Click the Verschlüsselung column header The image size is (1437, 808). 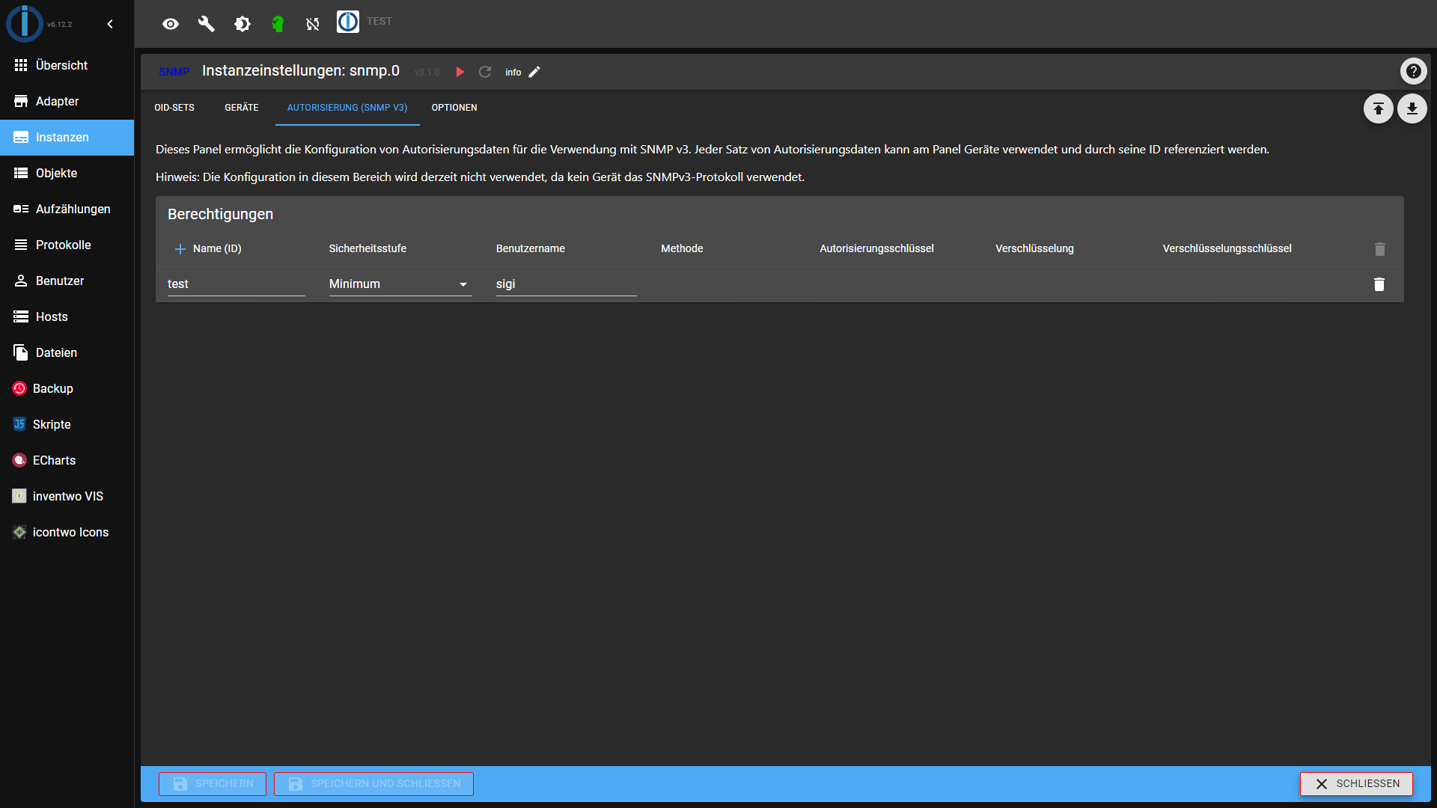click(1034, 248)
